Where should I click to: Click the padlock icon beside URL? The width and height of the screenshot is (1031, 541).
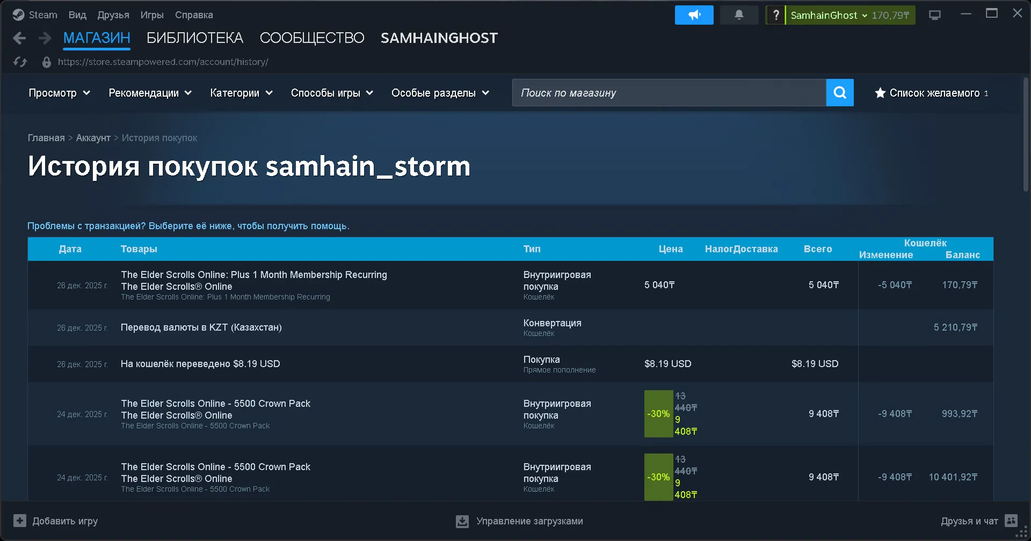point(47,62)
